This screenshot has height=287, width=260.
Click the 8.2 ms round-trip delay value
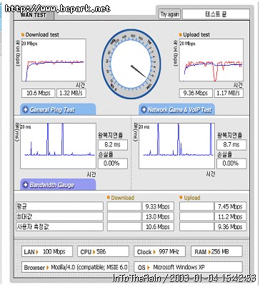coord(113,144)
